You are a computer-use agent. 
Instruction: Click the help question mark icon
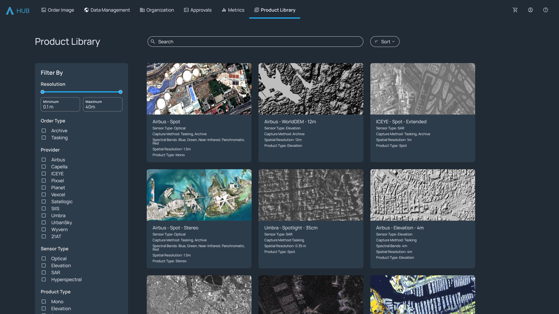click(x=545, y=10)
